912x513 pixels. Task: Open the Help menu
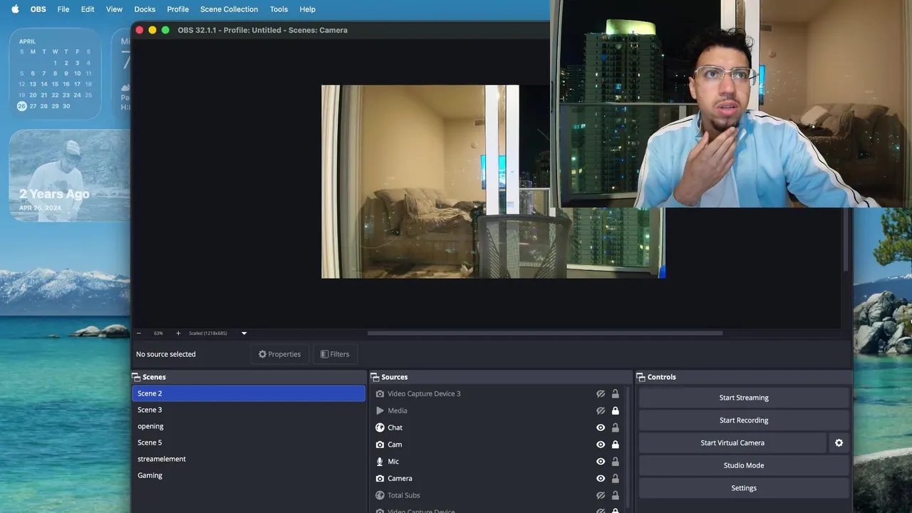307,9
